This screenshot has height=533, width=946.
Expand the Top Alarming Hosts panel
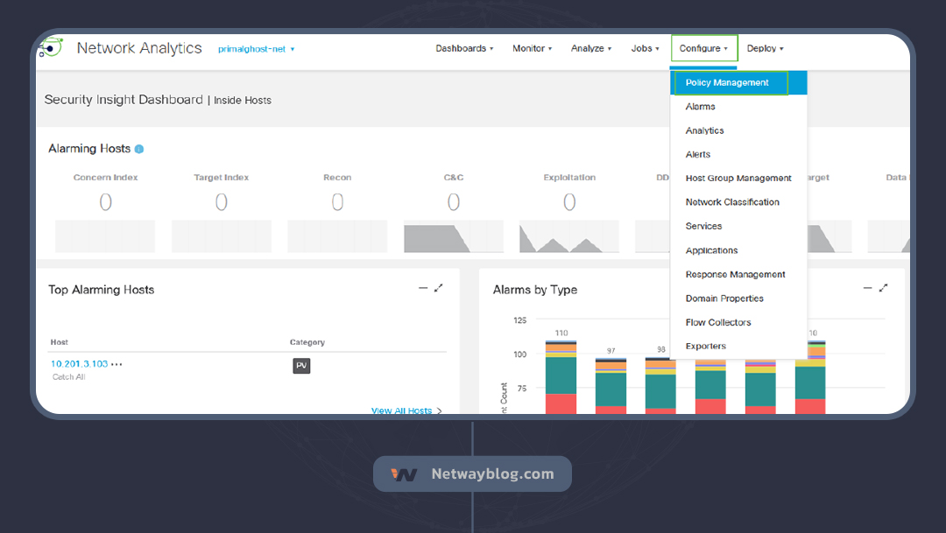(x=439, y=288)
